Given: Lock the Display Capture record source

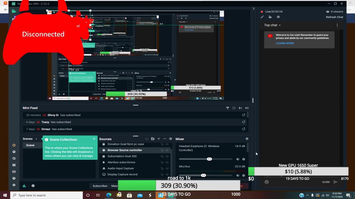Looking at the screenshot, I should (162, 174).
